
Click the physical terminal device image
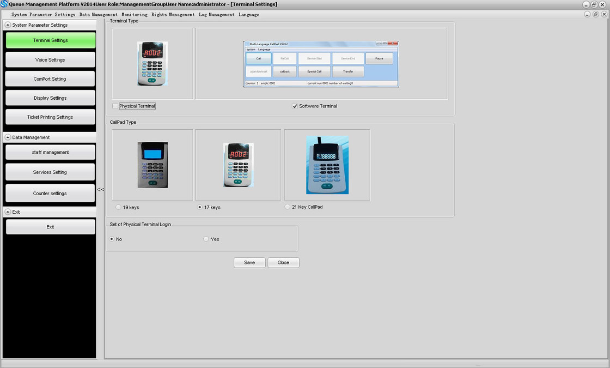tap(152, 63)
